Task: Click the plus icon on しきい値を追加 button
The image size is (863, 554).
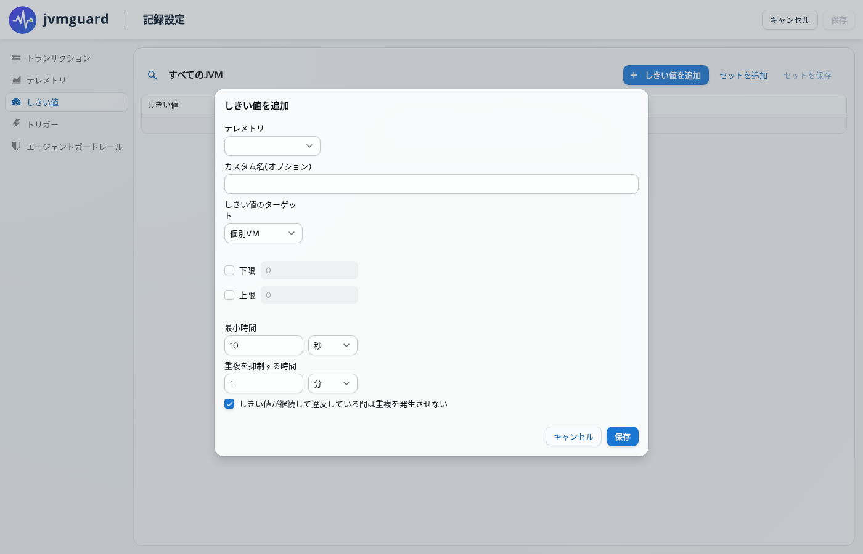Action: (x=634, y=75)
